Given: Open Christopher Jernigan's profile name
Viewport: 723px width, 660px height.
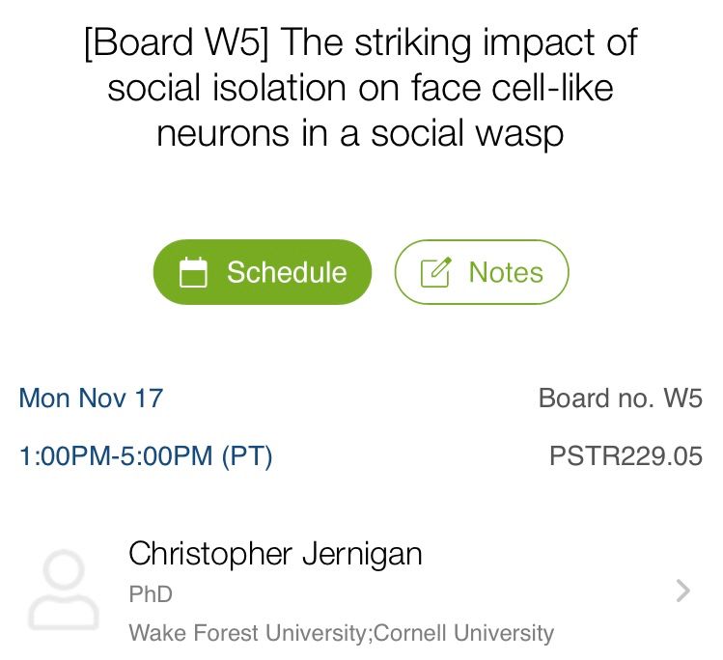Looking at the screenshot, I should 275,554.
